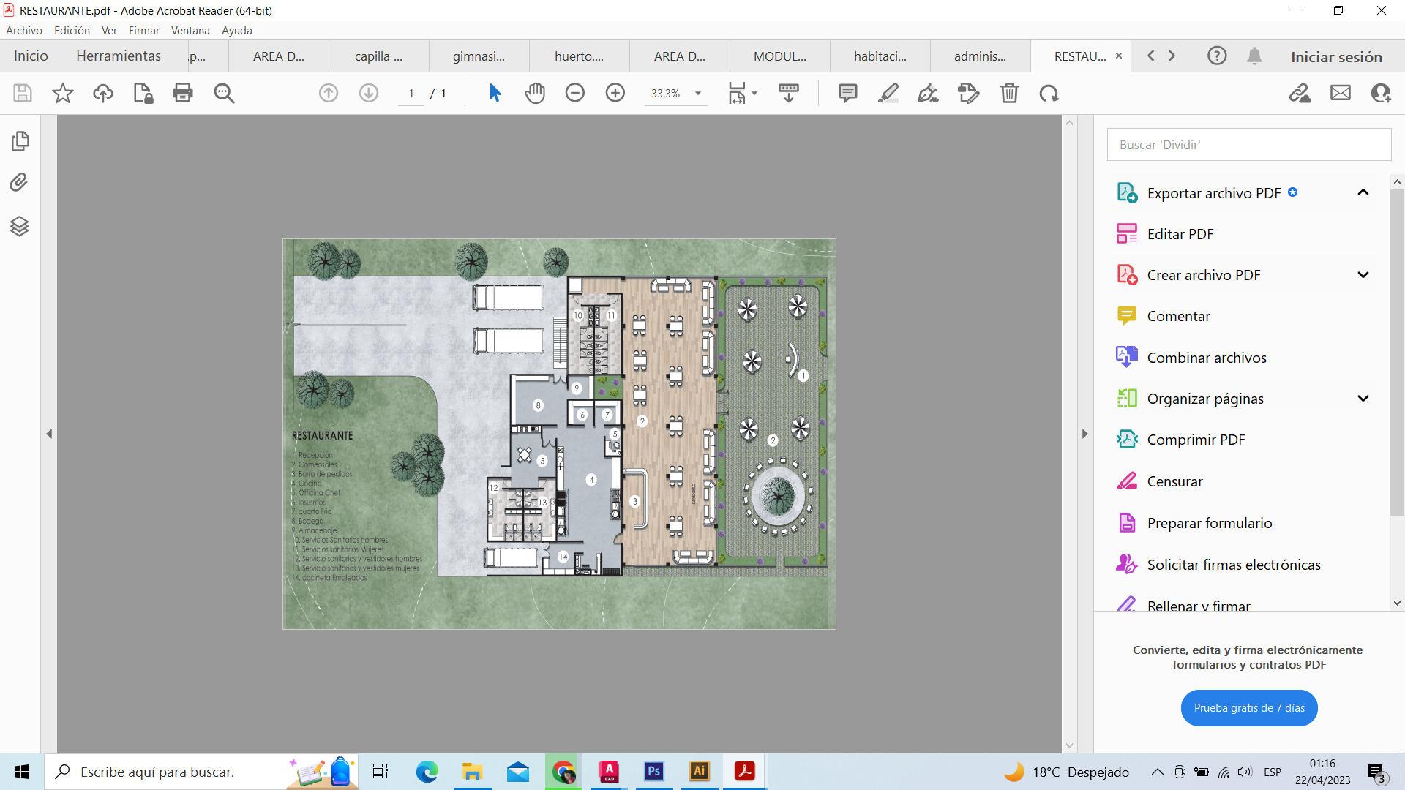Click the delete trash icon
The width and height of the screenshot is (1405, 790).
(x=1009, y=93)
